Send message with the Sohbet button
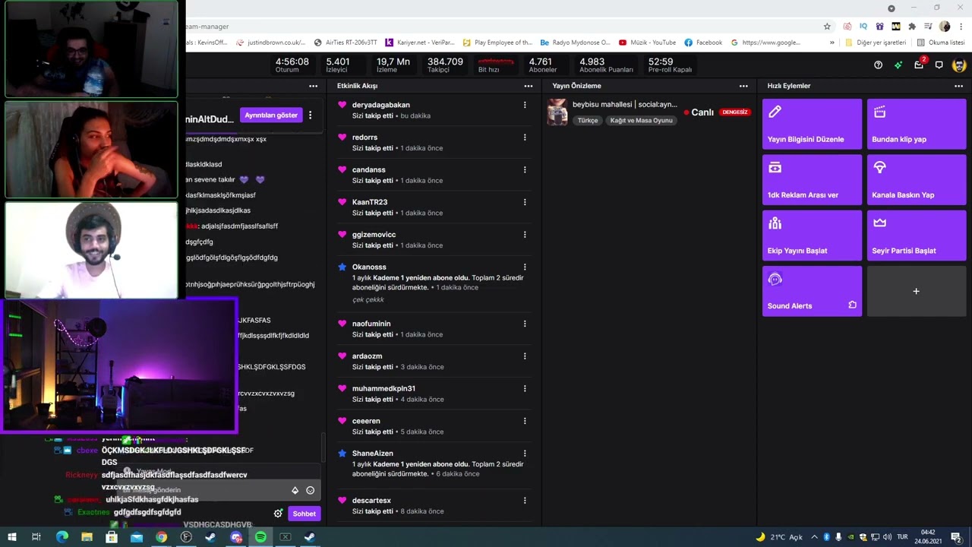The image size is (972, 547). pos(304,514)
